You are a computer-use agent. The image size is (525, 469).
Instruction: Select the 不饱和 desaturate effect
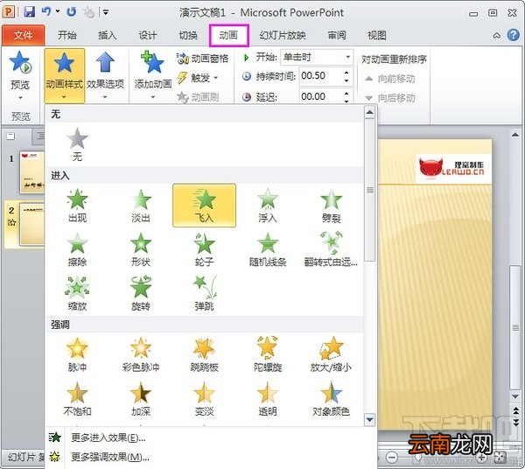click(77, 399)
